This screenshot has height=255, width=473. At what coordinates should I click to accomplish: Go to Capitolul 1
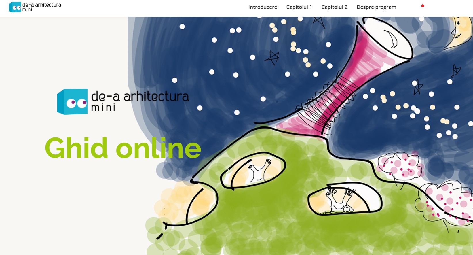coord(299,7)
